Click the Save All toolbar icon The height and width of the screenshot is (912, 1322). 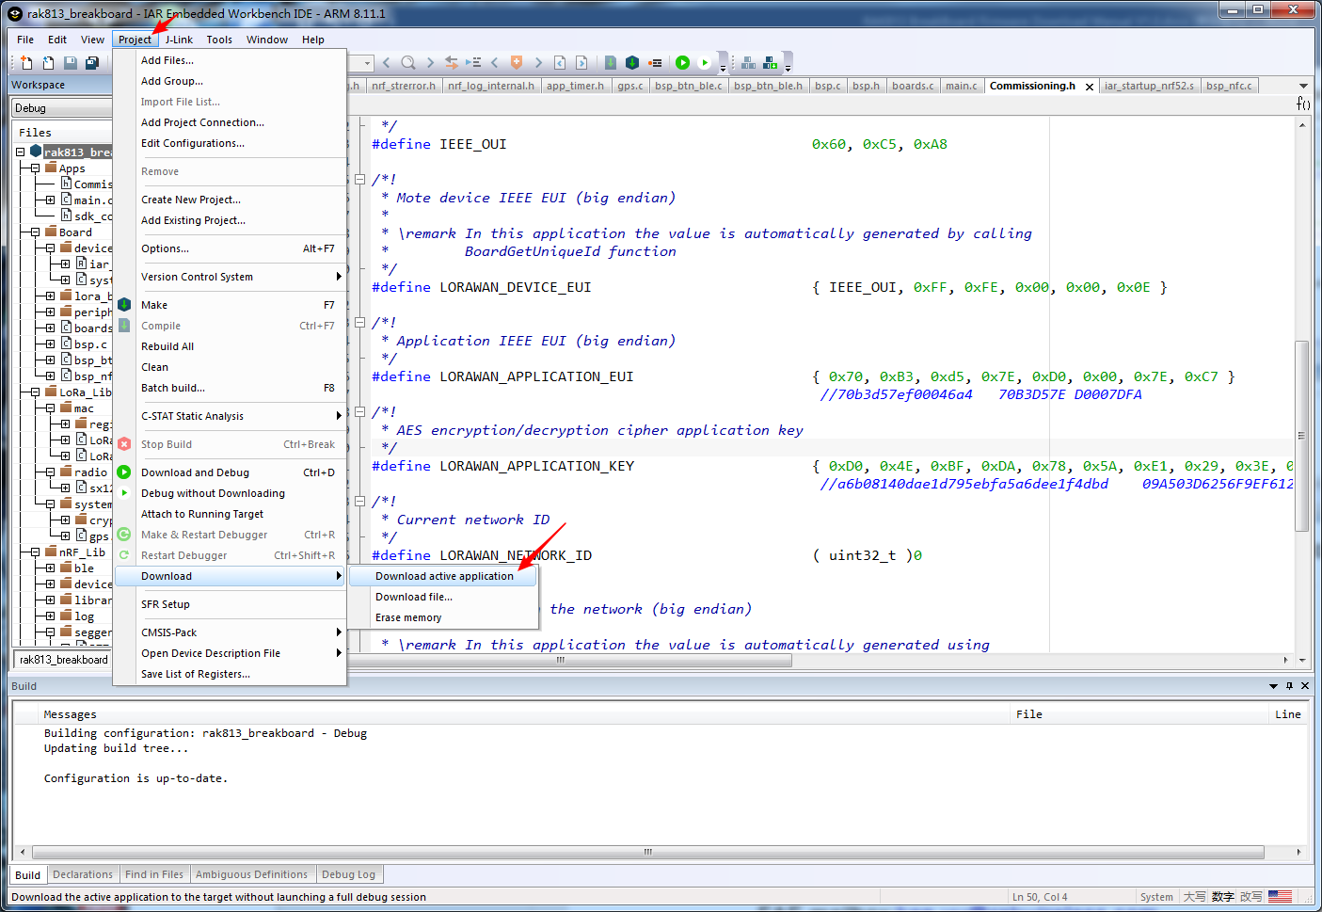(x=92, y=63)
